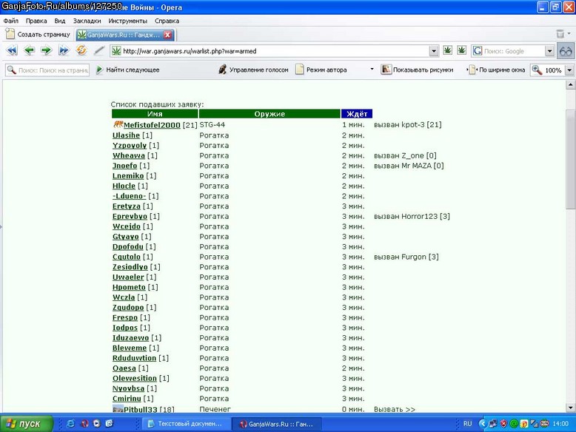576x432 pixels.
Task: Click Вызвать >> link for Pitbull33
Action: coord(395,409)
